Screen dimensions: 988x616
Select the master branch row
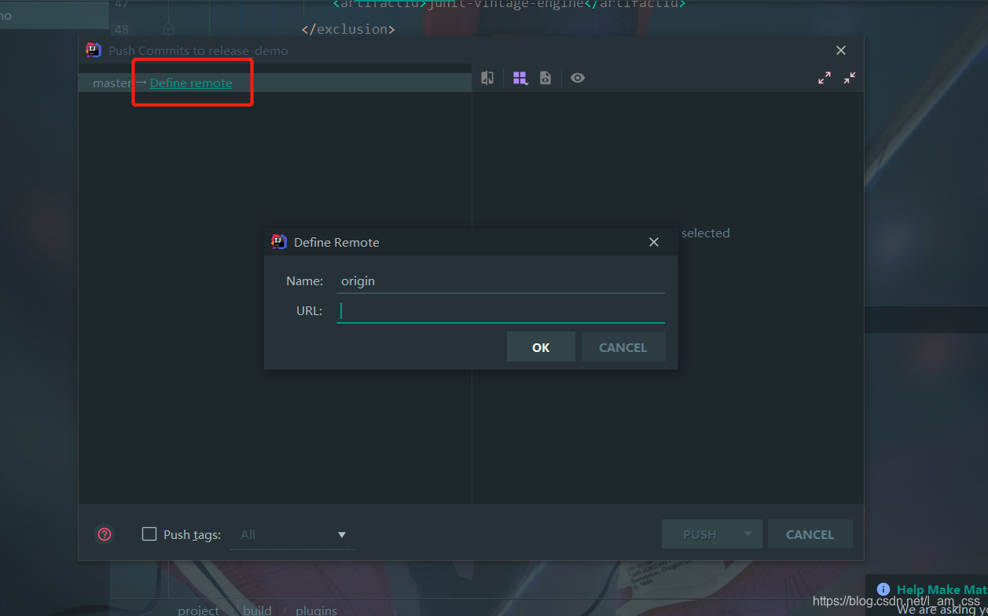click(x=275, y=82)
